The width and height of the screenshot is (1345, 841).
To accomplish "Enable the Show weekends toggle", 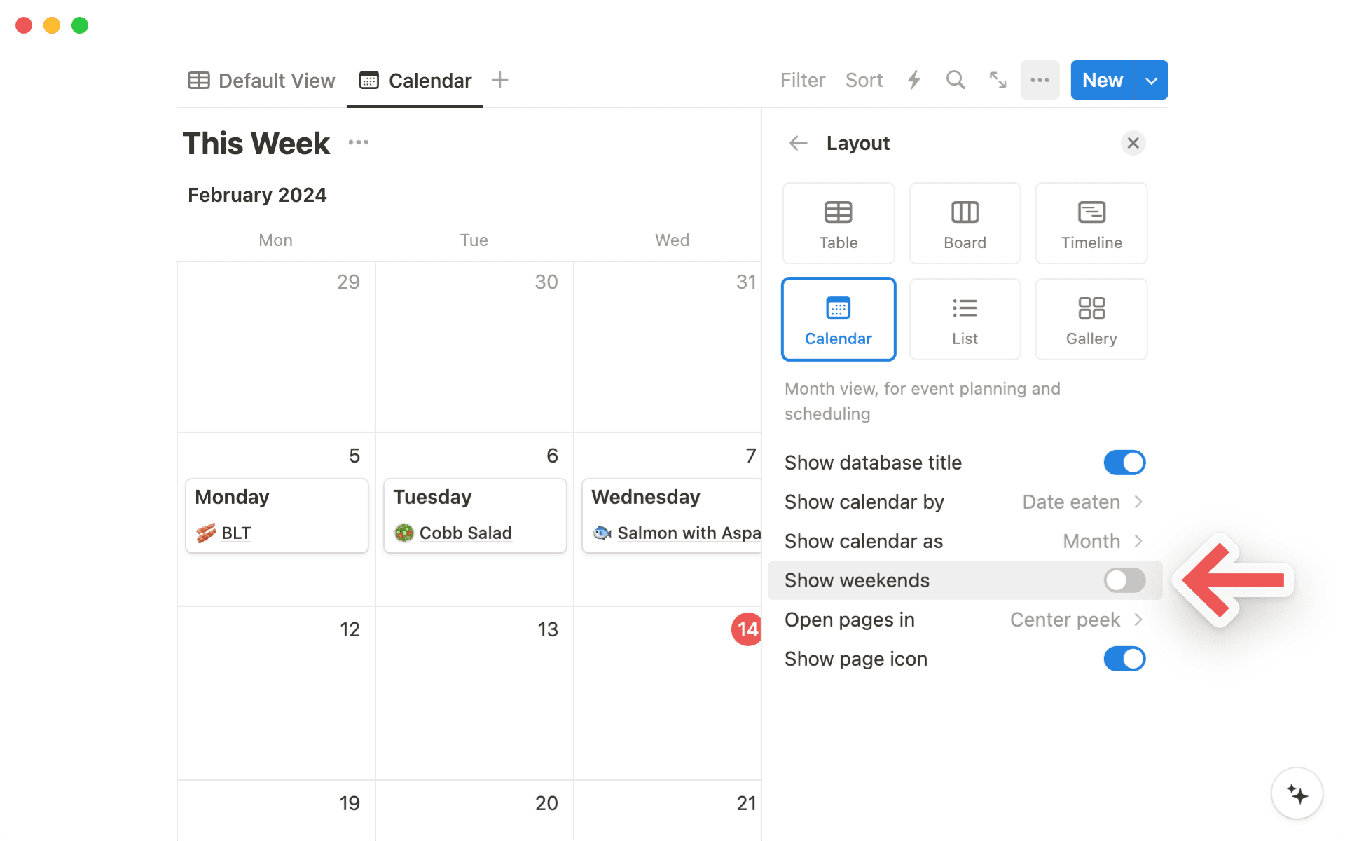I will coord(1124,580).
